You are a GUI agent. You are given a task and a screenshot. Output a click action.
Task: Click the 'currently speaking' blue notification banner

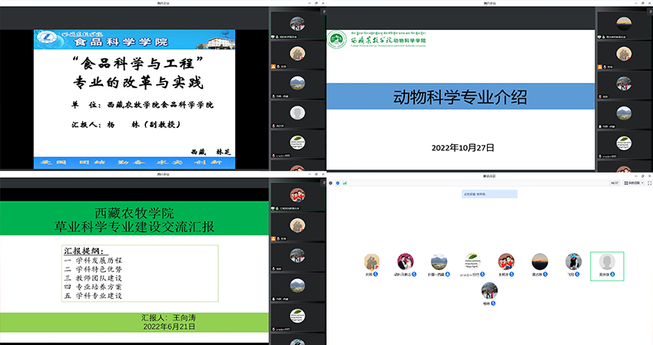[x=489, y=194]
